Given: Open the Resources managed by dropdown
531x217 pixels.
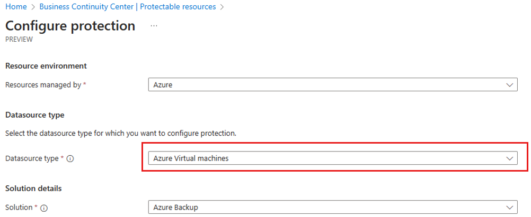Looking at the screenshot, I should tap(333, 84).
